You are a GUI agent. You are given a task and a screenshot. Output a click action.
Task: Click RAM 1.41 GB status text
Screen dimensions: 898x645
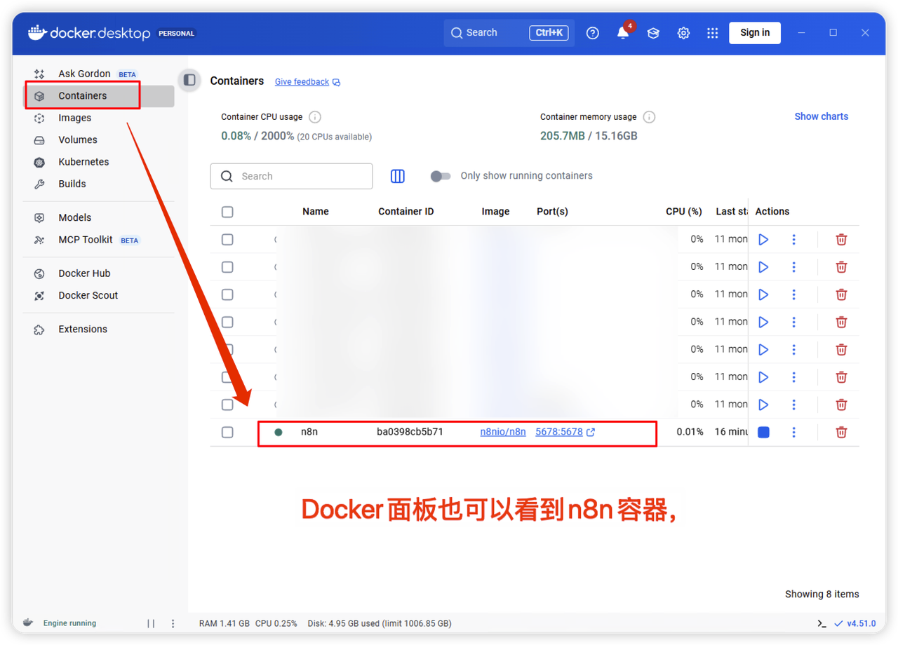[224, 623]
